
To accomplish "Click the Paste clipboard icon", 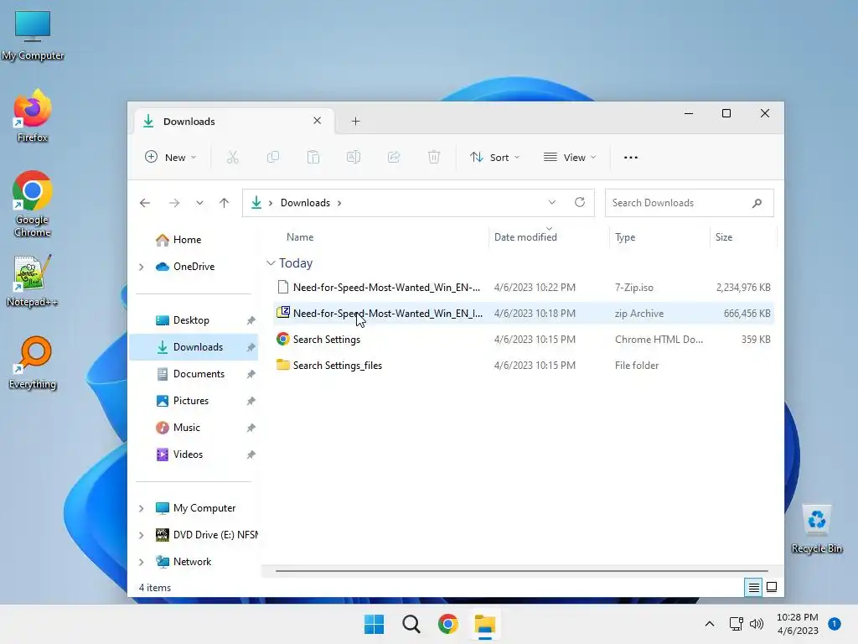I will [x=313, y=158].
